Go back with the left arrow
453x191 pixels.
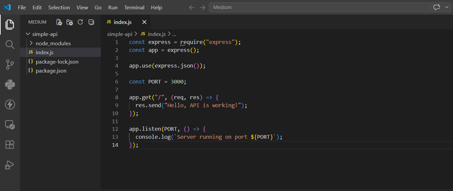192,7
